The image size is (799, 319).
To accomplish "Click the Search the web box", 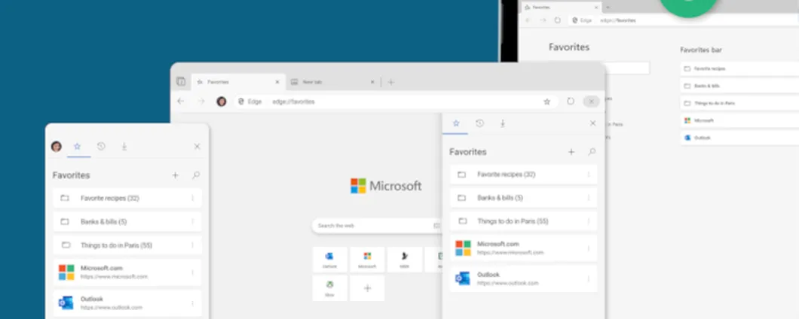I will coord(377,226).
